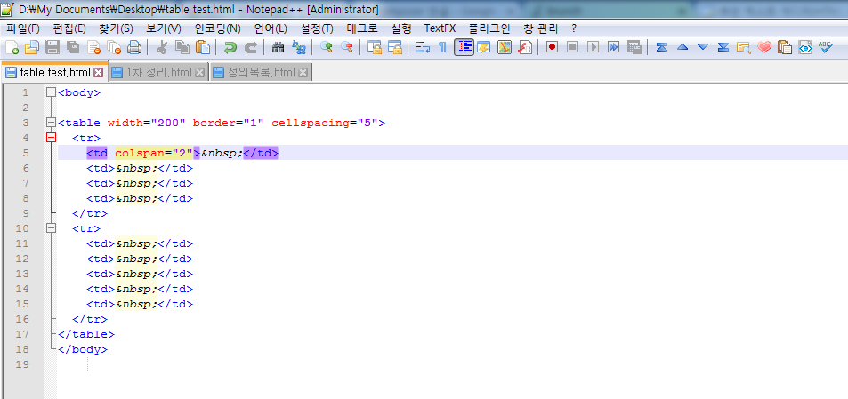Play back the recorded macro
848x399 pixels.
coord(593,47)
